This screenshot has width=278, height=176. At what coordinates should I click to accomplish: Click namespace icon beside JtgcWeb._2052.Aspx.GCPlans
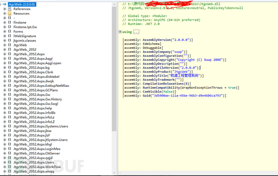click(x=10, y=90)
